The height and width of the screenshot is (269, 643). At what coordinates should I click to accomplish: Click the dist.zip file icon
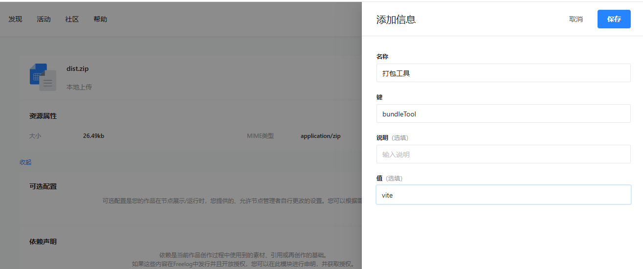[x=43, y=77]
